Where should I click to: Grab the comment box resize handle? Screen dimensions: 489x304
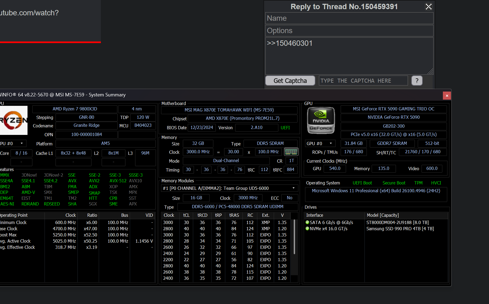point(430,72)
